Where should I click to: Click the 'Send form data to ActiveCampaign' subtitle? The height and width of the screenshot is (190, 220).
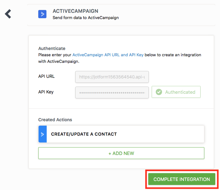point(86,17)
